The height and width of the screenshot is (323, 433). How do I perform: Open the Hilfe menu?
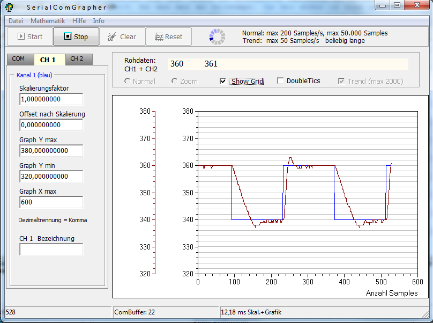coord(79,21)
